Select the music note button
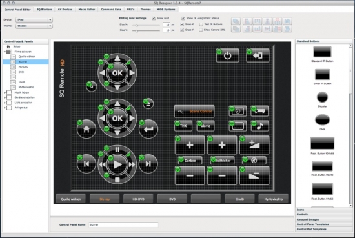Screen dimensions: 355x238 coord(259,126)
